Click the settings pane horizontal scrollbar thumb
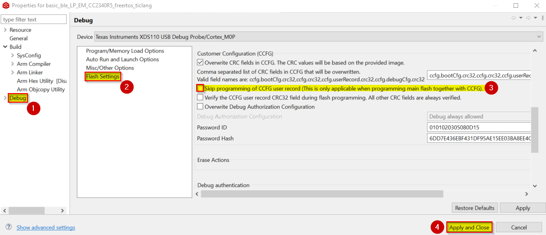 (322, 193)
